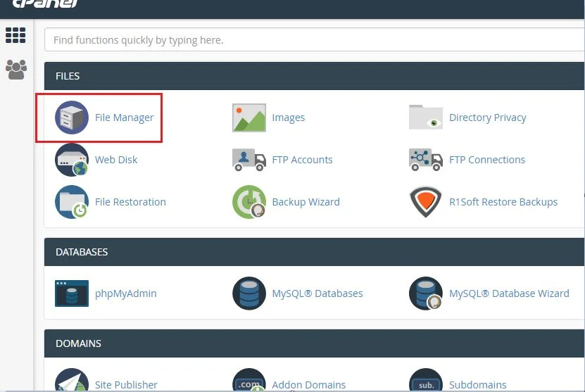Click the Addon Domains link
The image size is (585, 392).
tap(309, 384)
